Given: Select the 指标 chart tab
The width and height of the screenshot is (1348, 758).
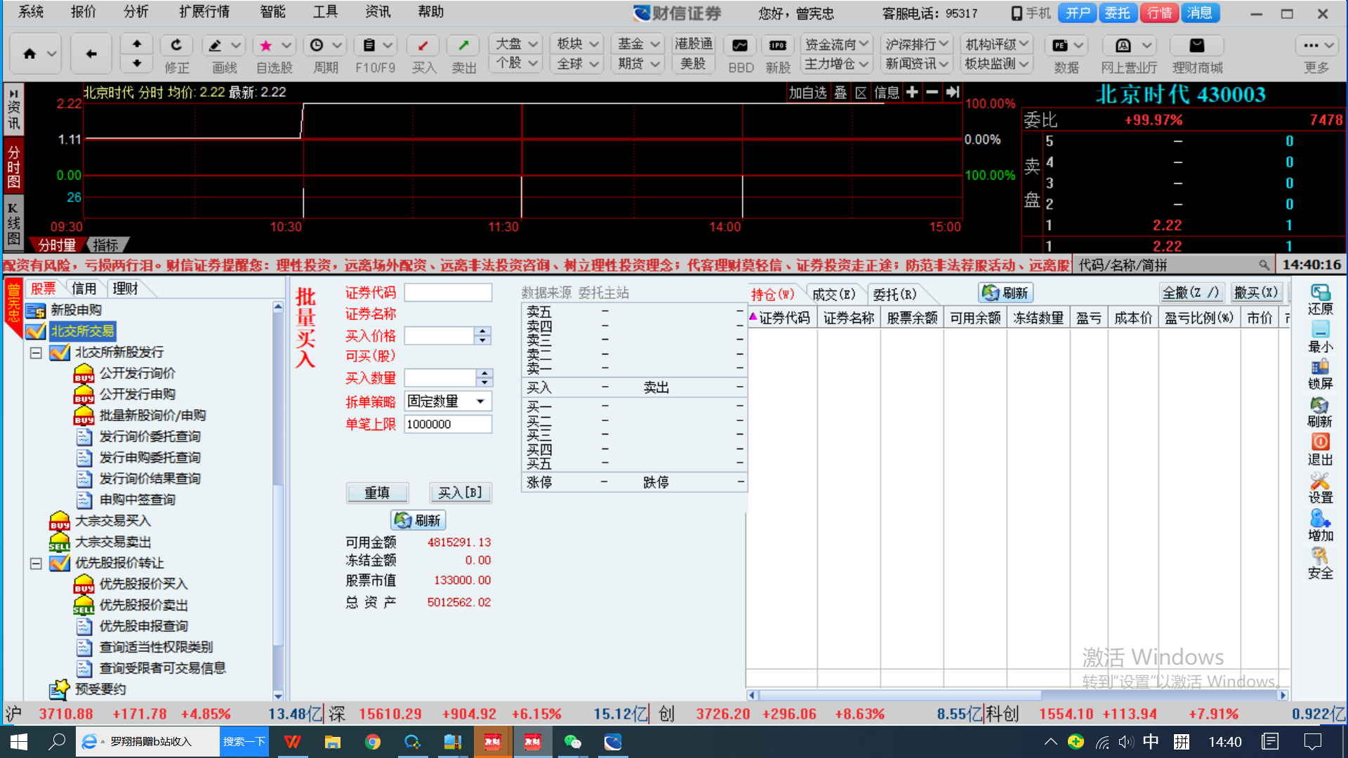Looking at the screenshot, I should point(105,245).
